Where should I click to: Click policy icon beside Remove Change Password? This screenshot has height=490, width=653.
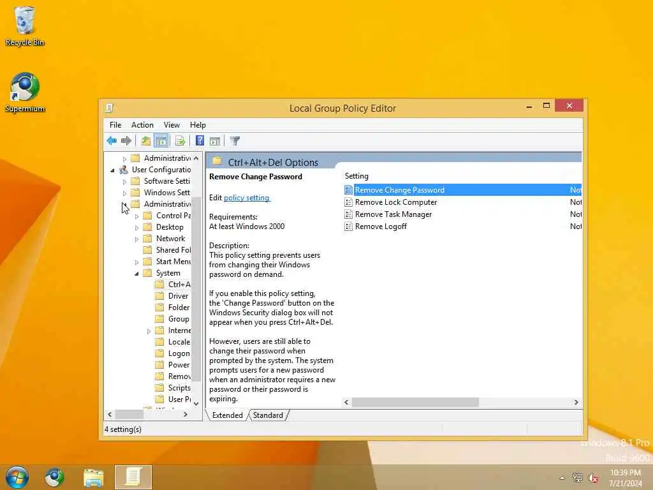pos(349,190)
